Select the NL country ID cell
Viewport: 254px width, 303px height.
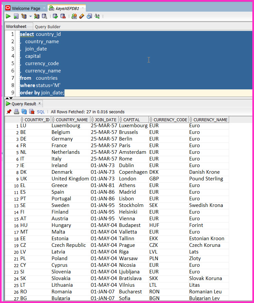tap(35, 152)
